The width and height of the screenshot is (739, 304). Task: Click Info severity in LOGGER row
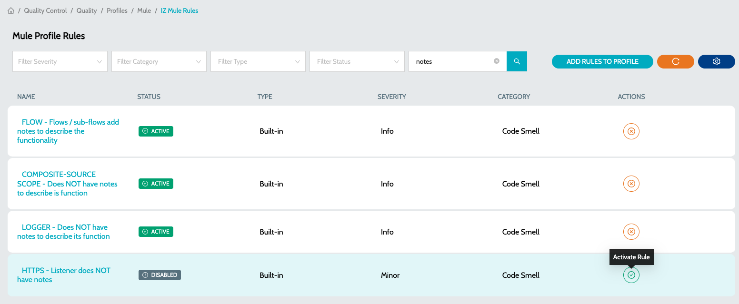pos(387,232)
